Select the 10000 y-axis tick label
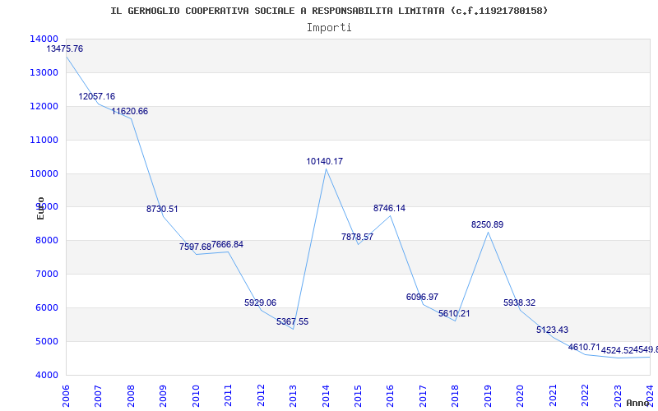This screenshot has width=658, height=411. (x=44, y=173)
